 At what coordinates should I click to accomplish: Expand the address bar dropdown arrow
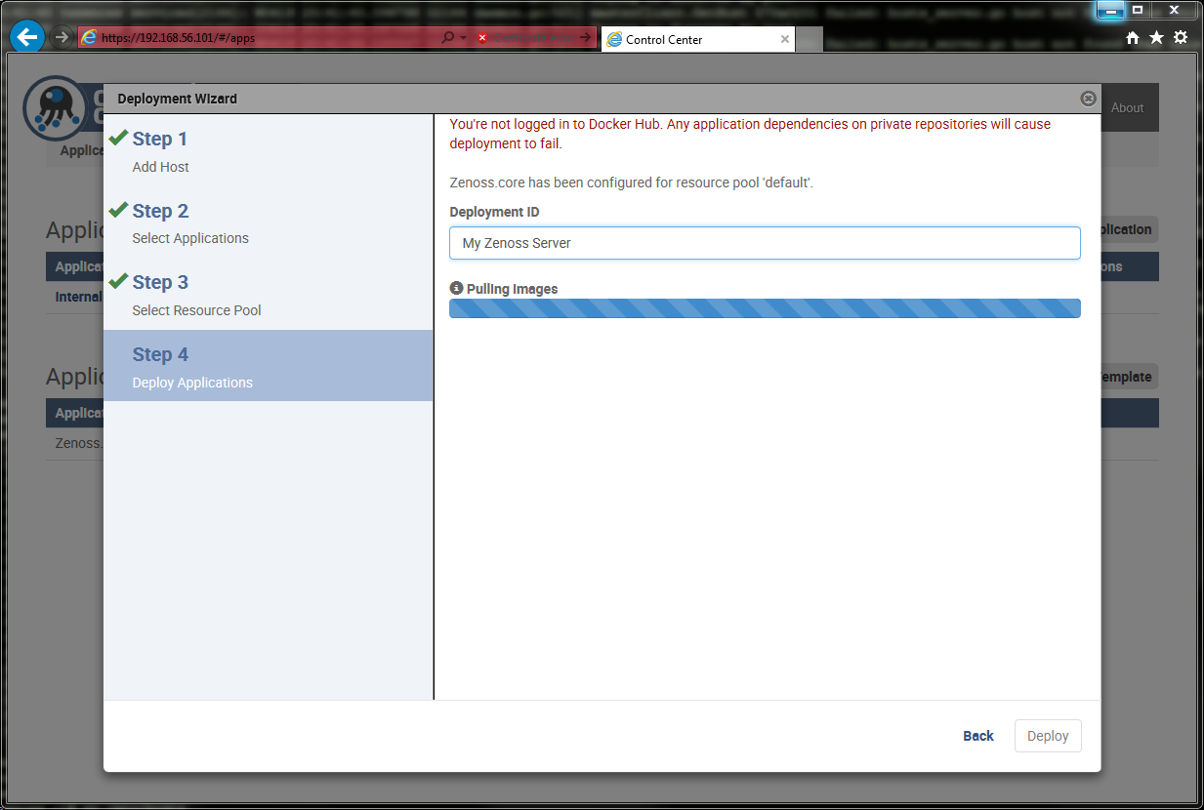(463, 37)
